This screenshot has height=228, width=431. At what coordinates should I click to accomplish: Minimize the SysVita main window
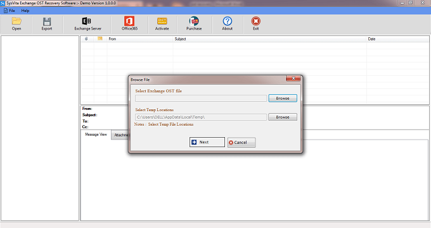coord(402,3)
